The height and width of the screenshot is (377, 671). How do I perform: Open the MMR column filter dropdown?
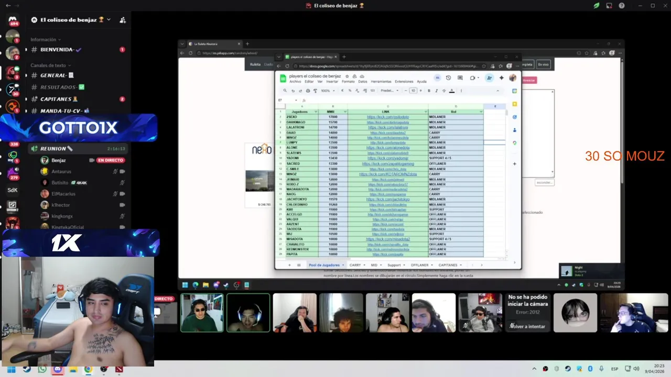coord(345,112)
